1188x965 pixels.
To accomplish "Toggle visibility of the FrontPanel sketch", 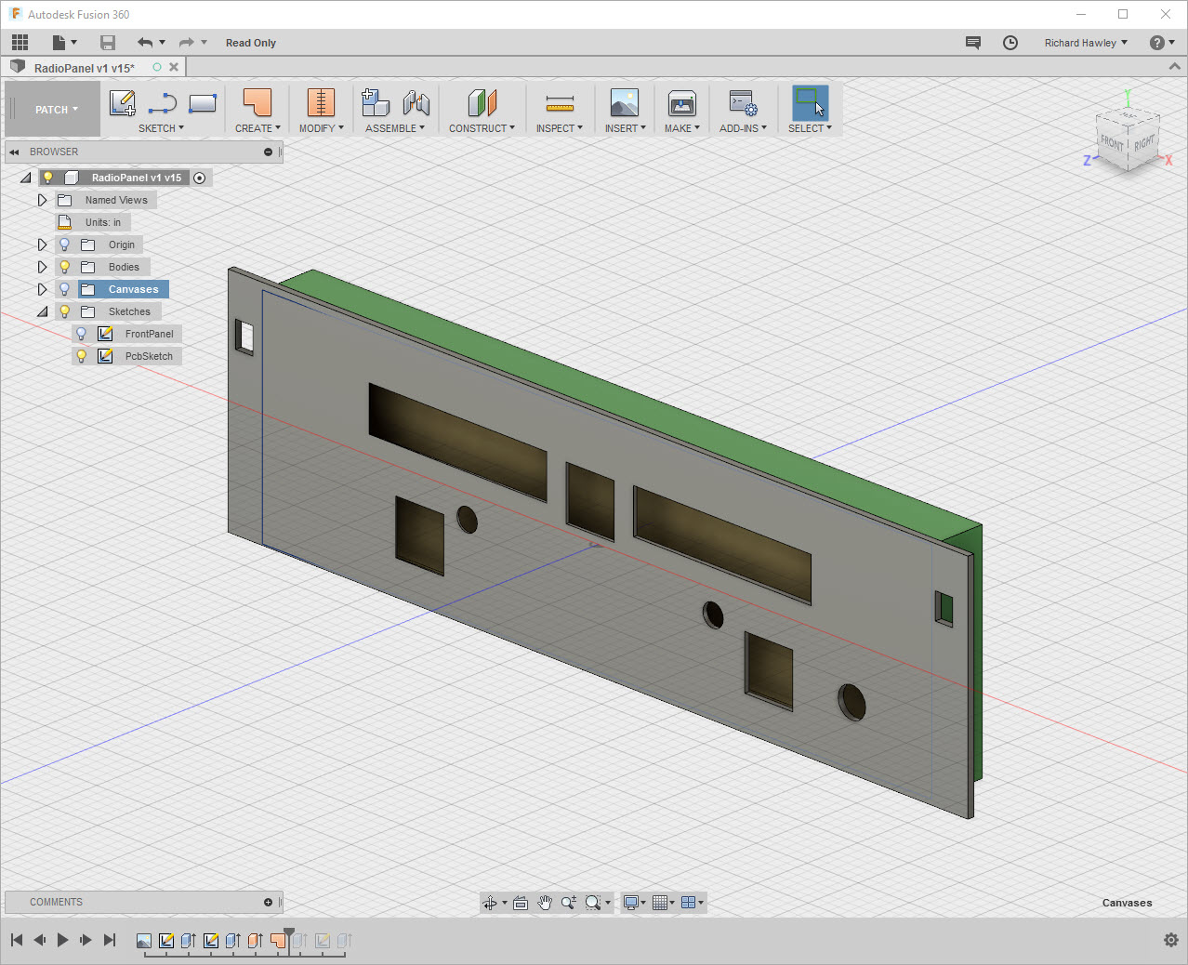I will click(81, 333).
